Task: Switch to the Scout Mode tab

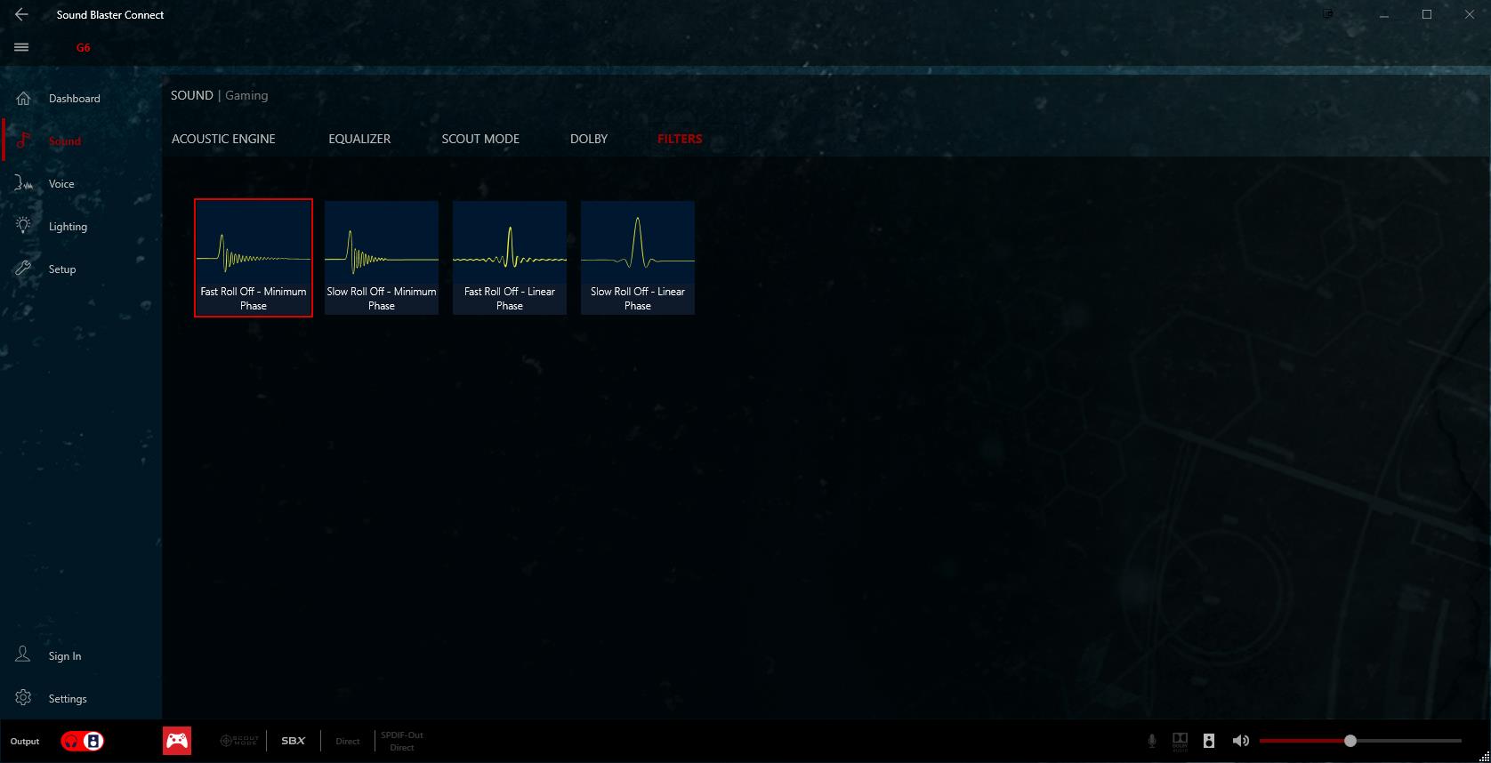Action: point(480,139)
